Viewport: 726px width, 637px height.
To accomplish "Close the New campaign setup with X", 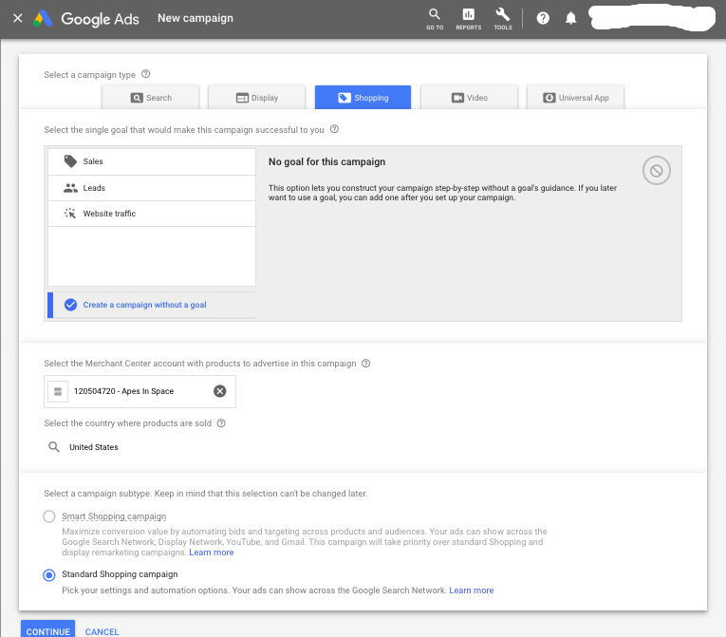I will pos(17,18).
